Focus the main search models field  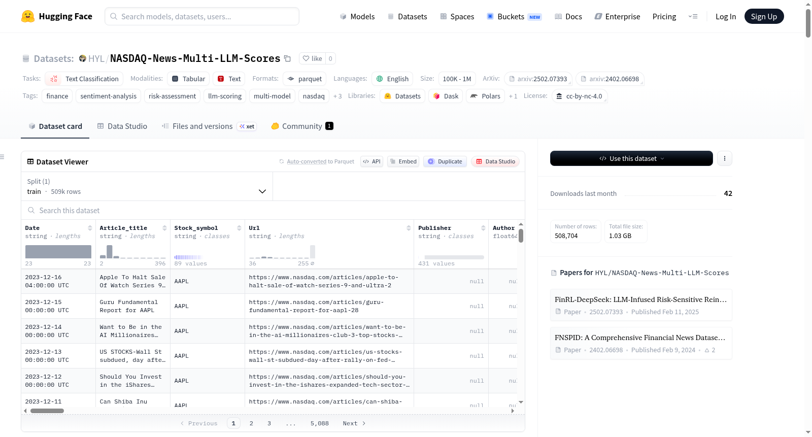click(x=202, y=16)
